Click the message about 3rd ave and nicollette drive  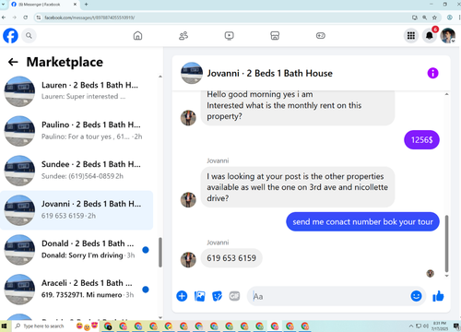[x=298, y=187]
